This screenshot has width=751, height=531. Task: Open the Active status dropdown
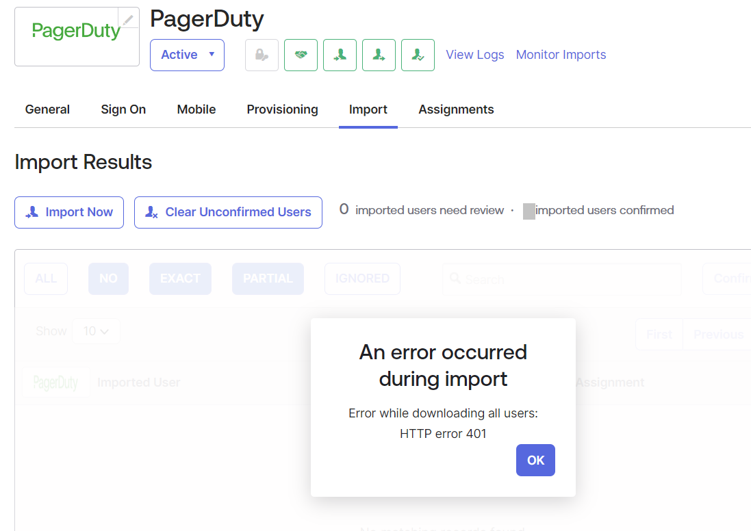[187, 55]
